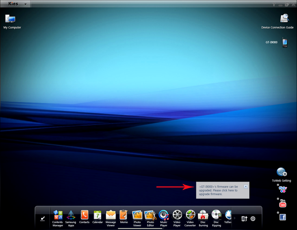This screenshot has height=230, width=297.
Task: Click firmware upgrade notification message
Action: click(x=218, y=190)
